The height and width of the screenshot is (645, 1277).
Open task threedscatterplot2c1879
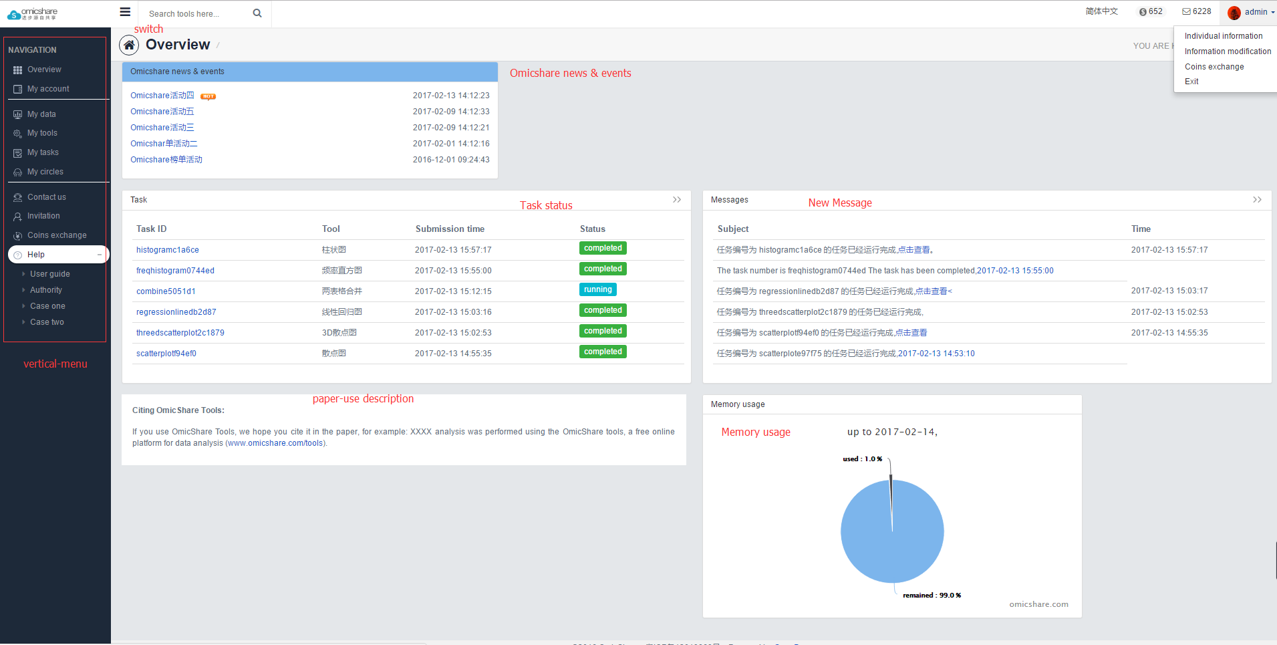[180, 333]
